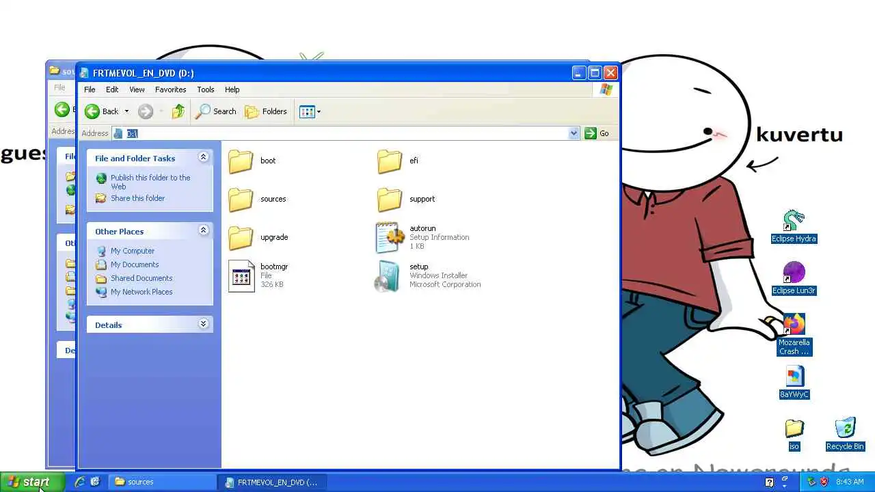The width and height of the screenshot is (875, 492).
Task: Open the View menu
Action: point(137,90)
